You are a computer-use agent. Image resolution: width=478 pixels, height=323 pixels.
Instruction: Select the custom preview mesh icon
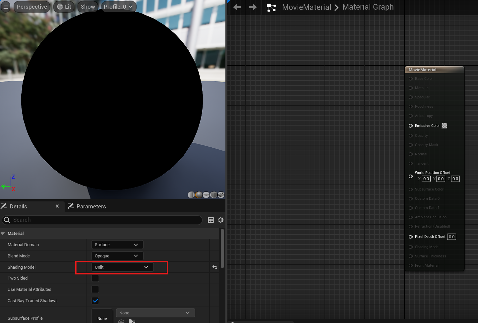pos(221,195)
